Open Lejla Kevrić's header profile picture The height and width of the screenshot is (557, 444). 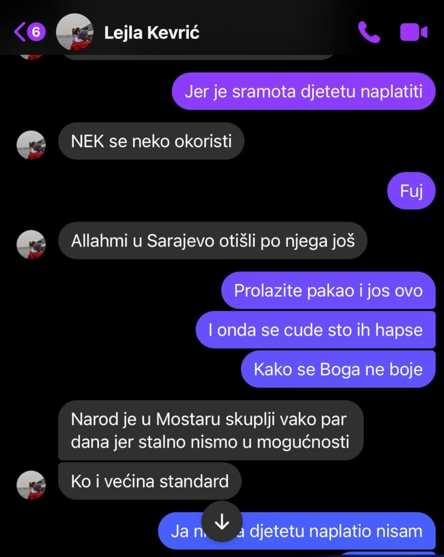(x=75, y=32)
